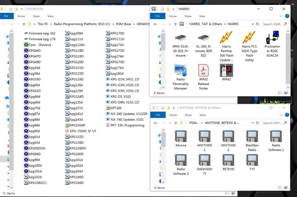Open the RPM2 radio application icon

[226, 71]
